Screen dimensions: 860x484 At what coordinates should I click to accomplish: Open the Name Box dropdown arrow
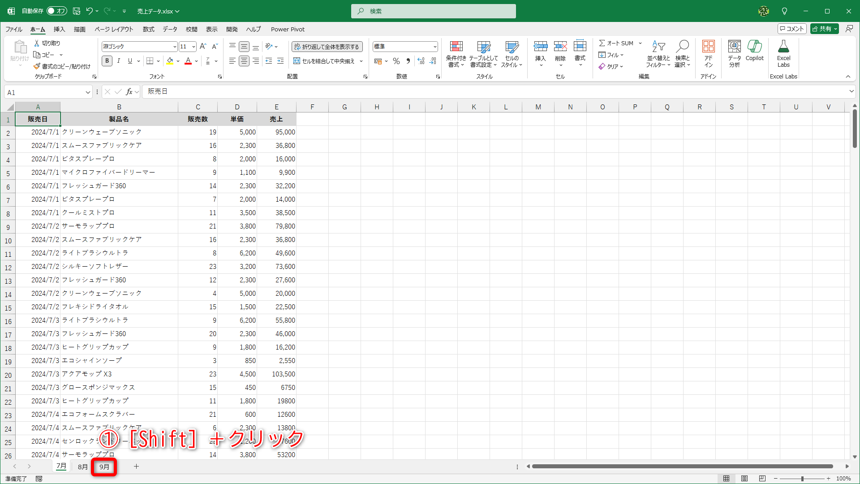pos(88,92)
